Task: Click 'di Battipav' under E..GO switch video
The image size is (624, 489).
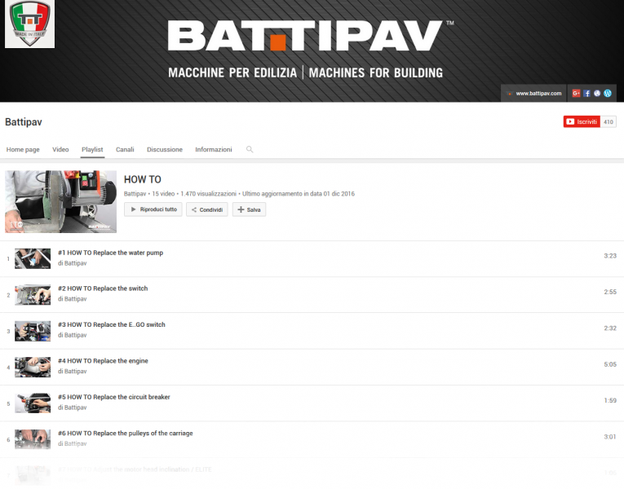Action: (72, 335)
